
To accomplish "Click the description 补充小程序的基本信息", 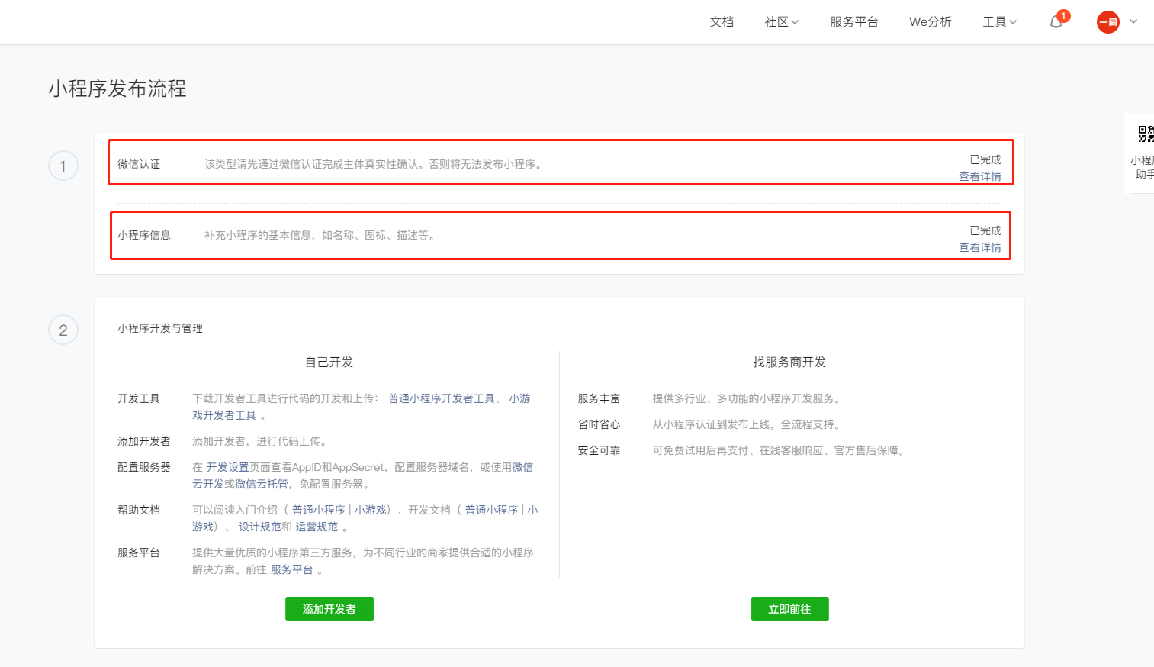I will coord(322,235).
